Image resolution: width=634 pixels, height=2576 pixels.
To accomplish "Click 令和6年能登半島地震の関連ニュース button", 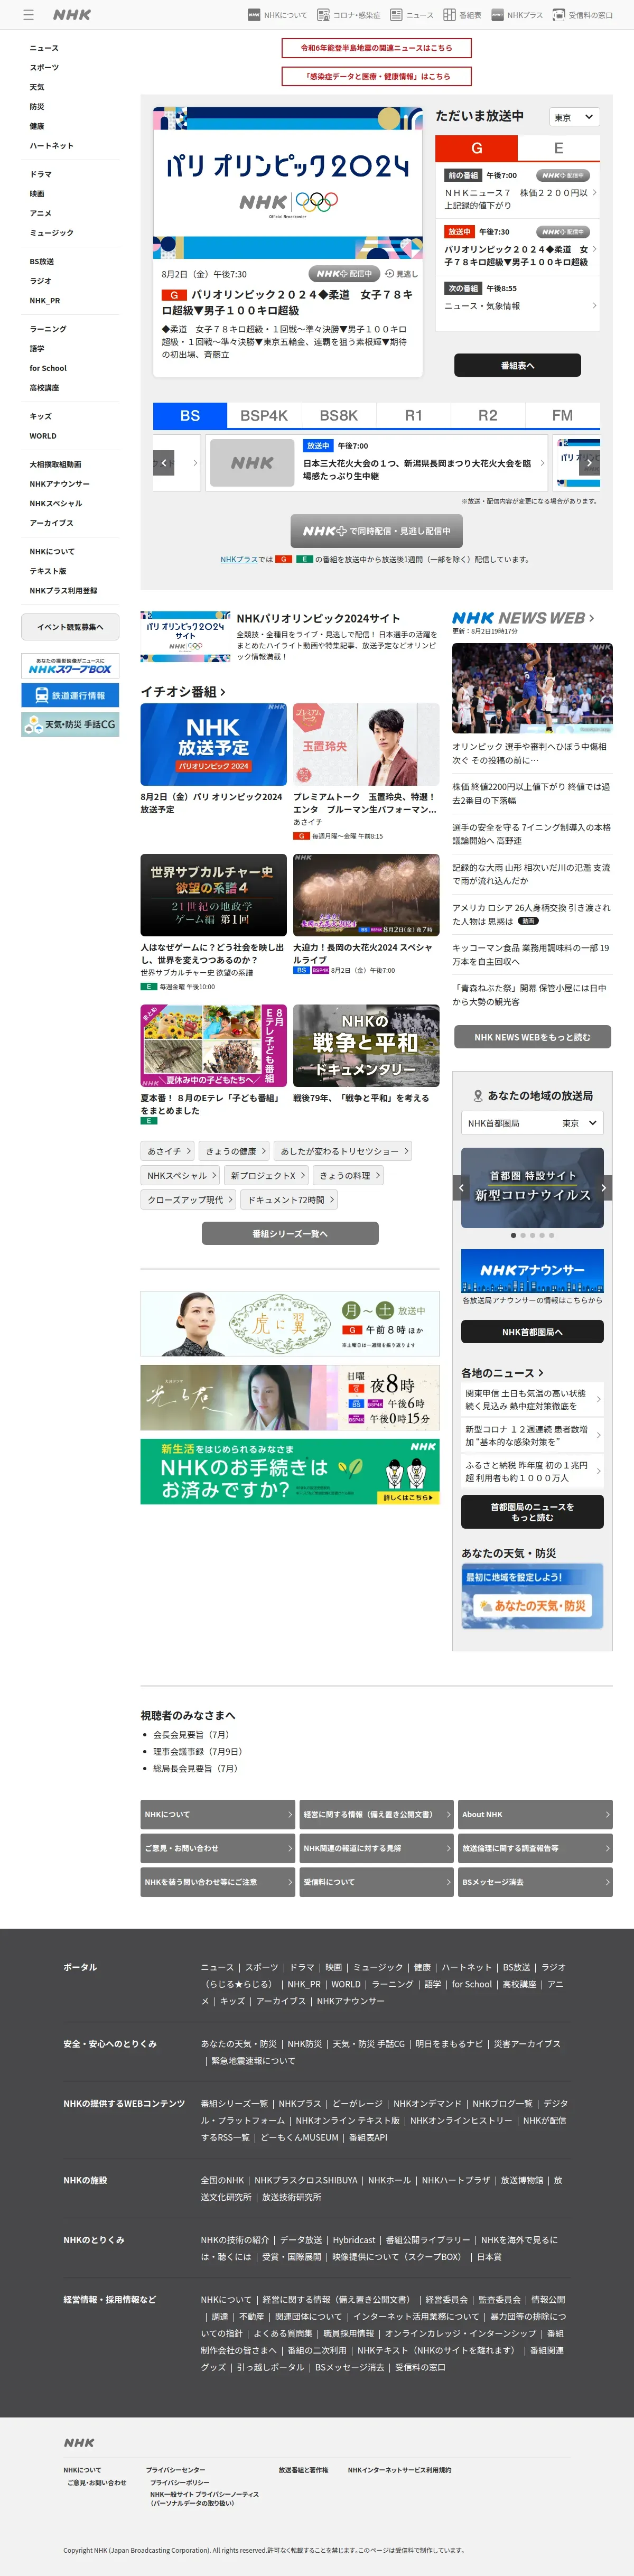I will point(376,48).
